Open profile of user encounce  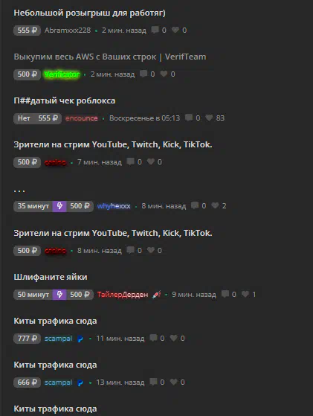pos(82,118)
